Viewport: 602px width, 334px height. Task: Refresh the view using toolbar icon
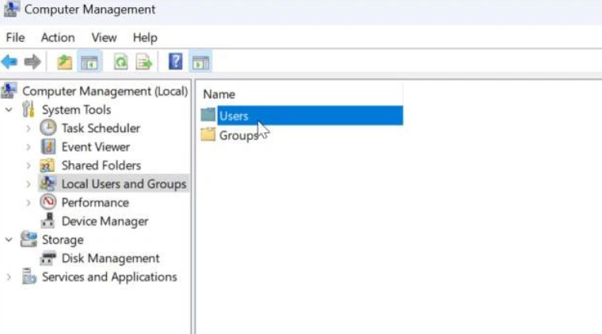[121, 62]
